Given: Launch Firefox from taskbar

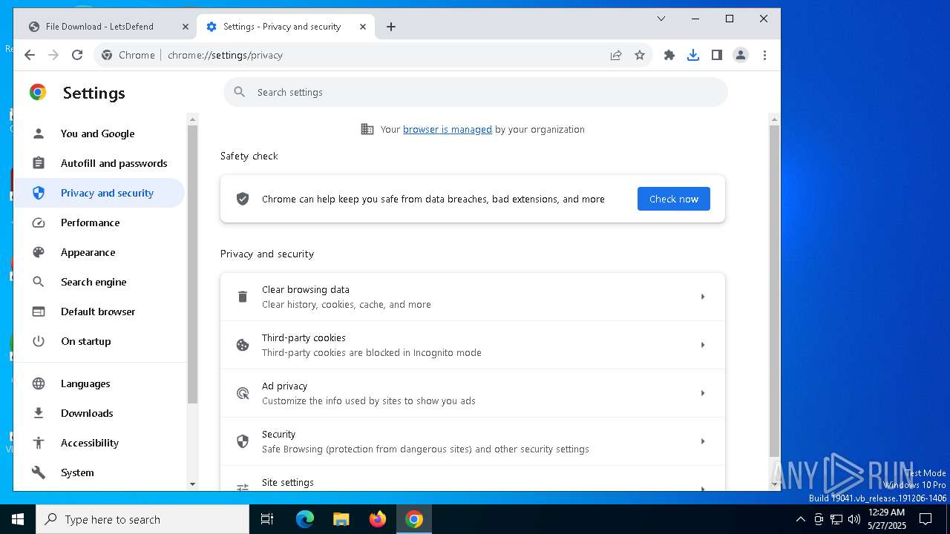Looking at the screenshot, I should pyautogui.click(x=378, y=519).
